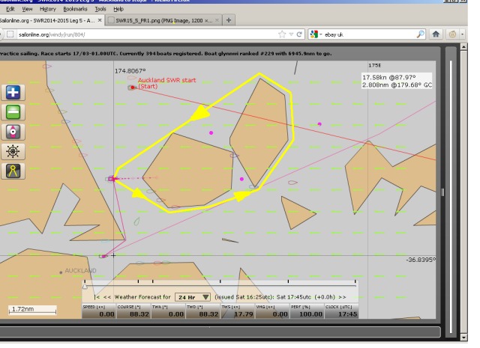Close the Sailonline.org tab
480x348 pixels.
point(100,20)
